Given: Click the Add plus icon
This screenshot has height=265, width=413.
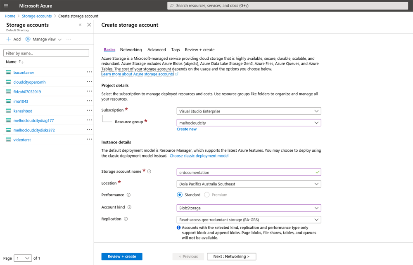Looking at the screenshot, I should pos(9,39).
